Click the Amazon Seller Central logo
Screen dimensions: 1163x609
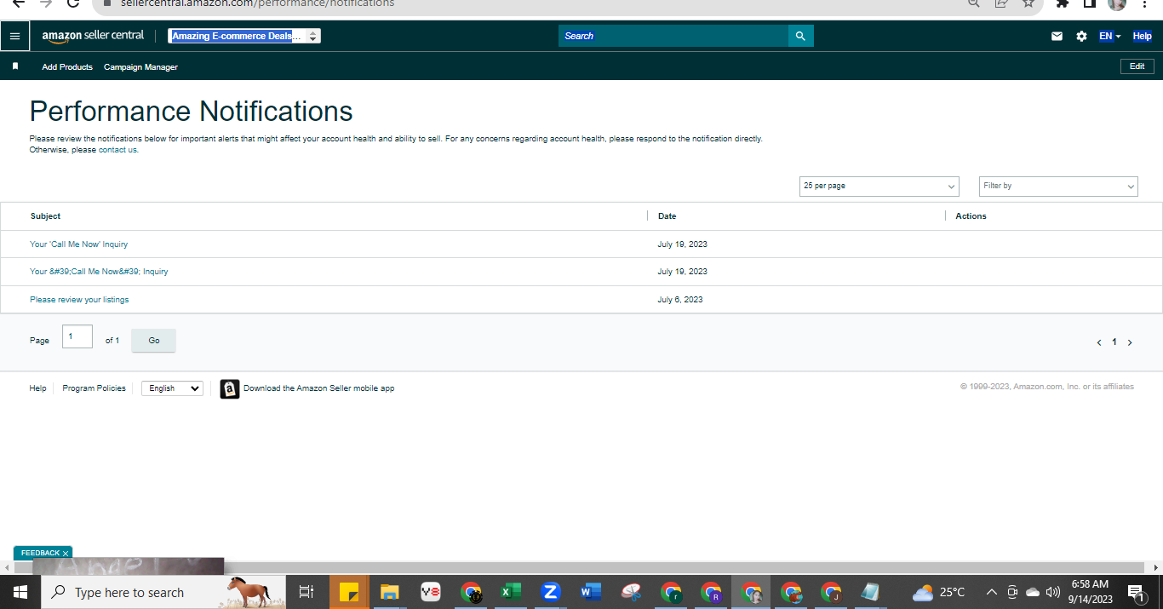coord(93,36)
